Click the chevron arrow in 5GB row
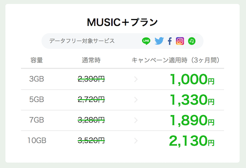246x168 pixels. point(136,100)
